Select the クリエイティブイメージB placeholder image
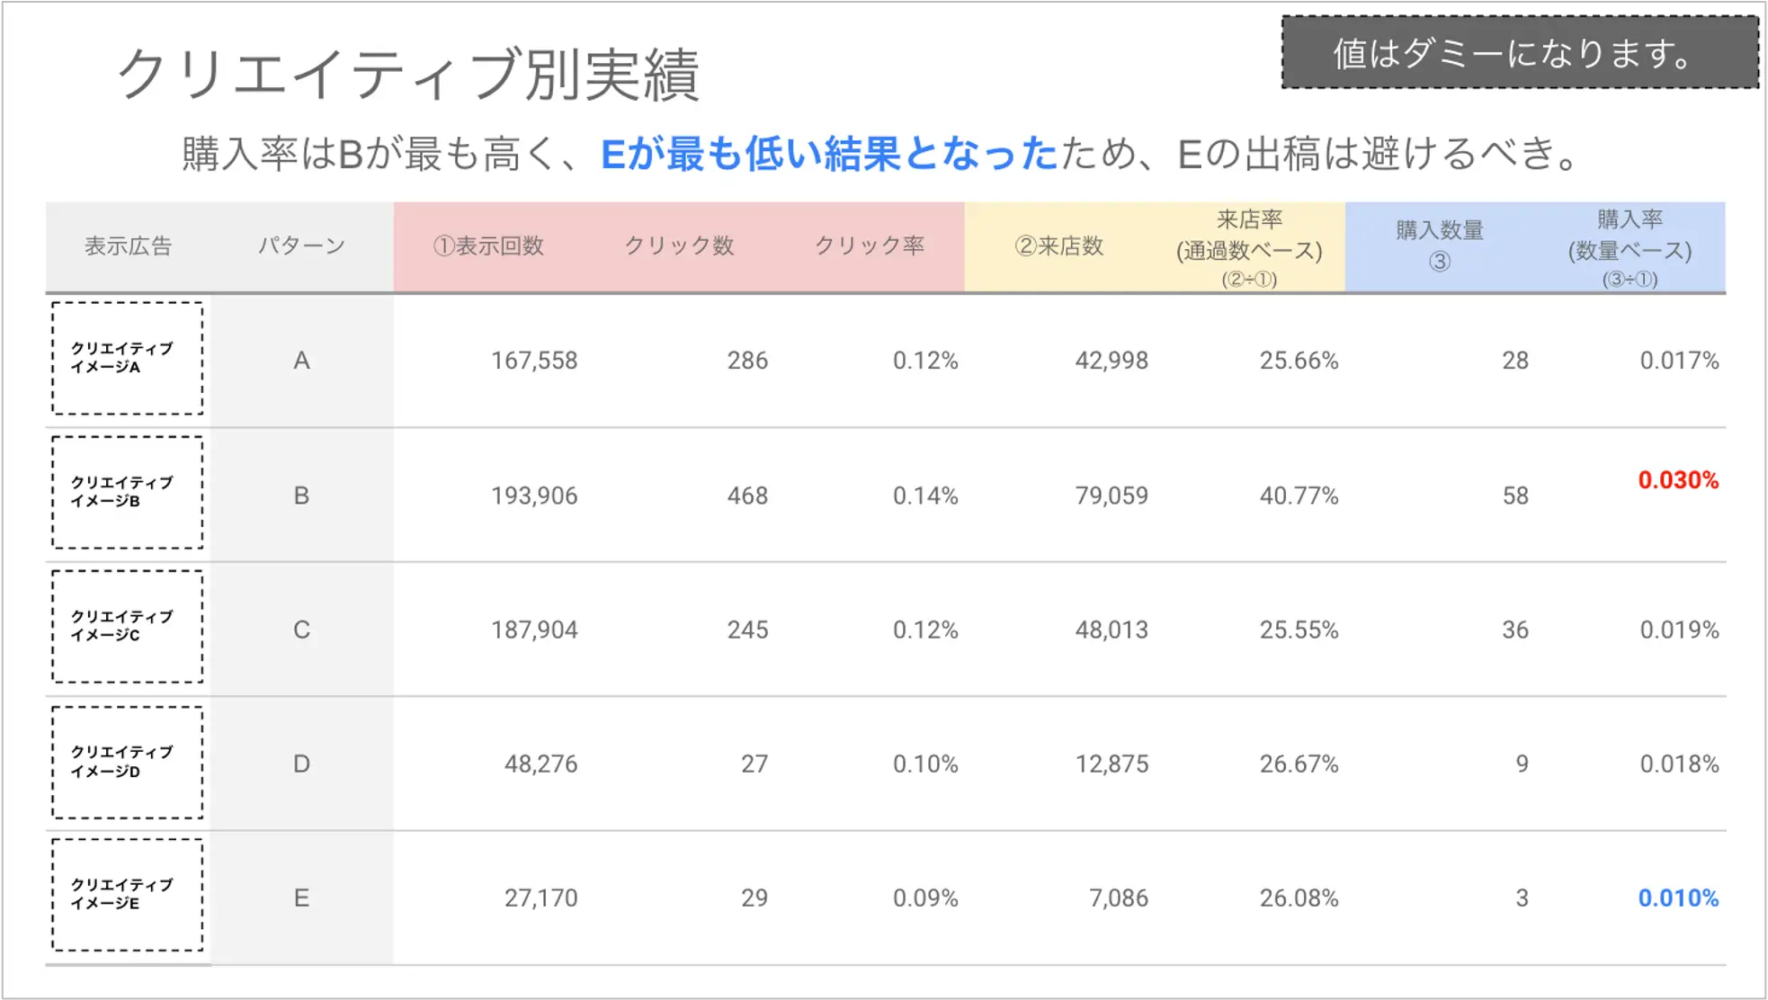Screen dimensions: 1768x1000 click(127, 492)
